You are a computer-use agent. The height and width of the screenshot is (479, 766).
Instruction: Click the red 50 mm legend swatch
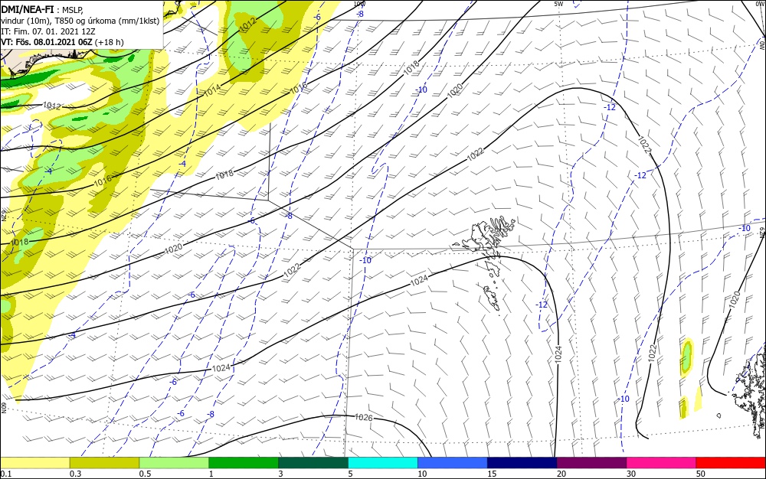point(731,463)
